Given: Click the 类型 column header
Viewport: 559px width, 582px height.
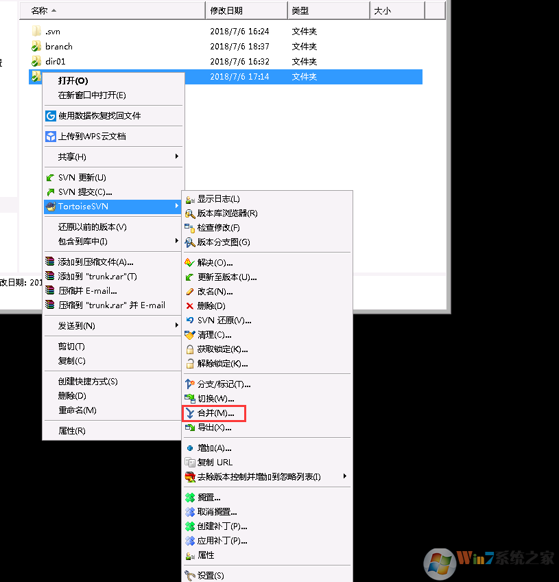Looking at the screenshot, I should [329, 11].
